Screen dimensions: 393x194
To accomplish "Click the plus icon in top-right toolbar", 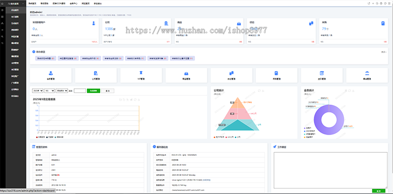I will coord(373,3).
